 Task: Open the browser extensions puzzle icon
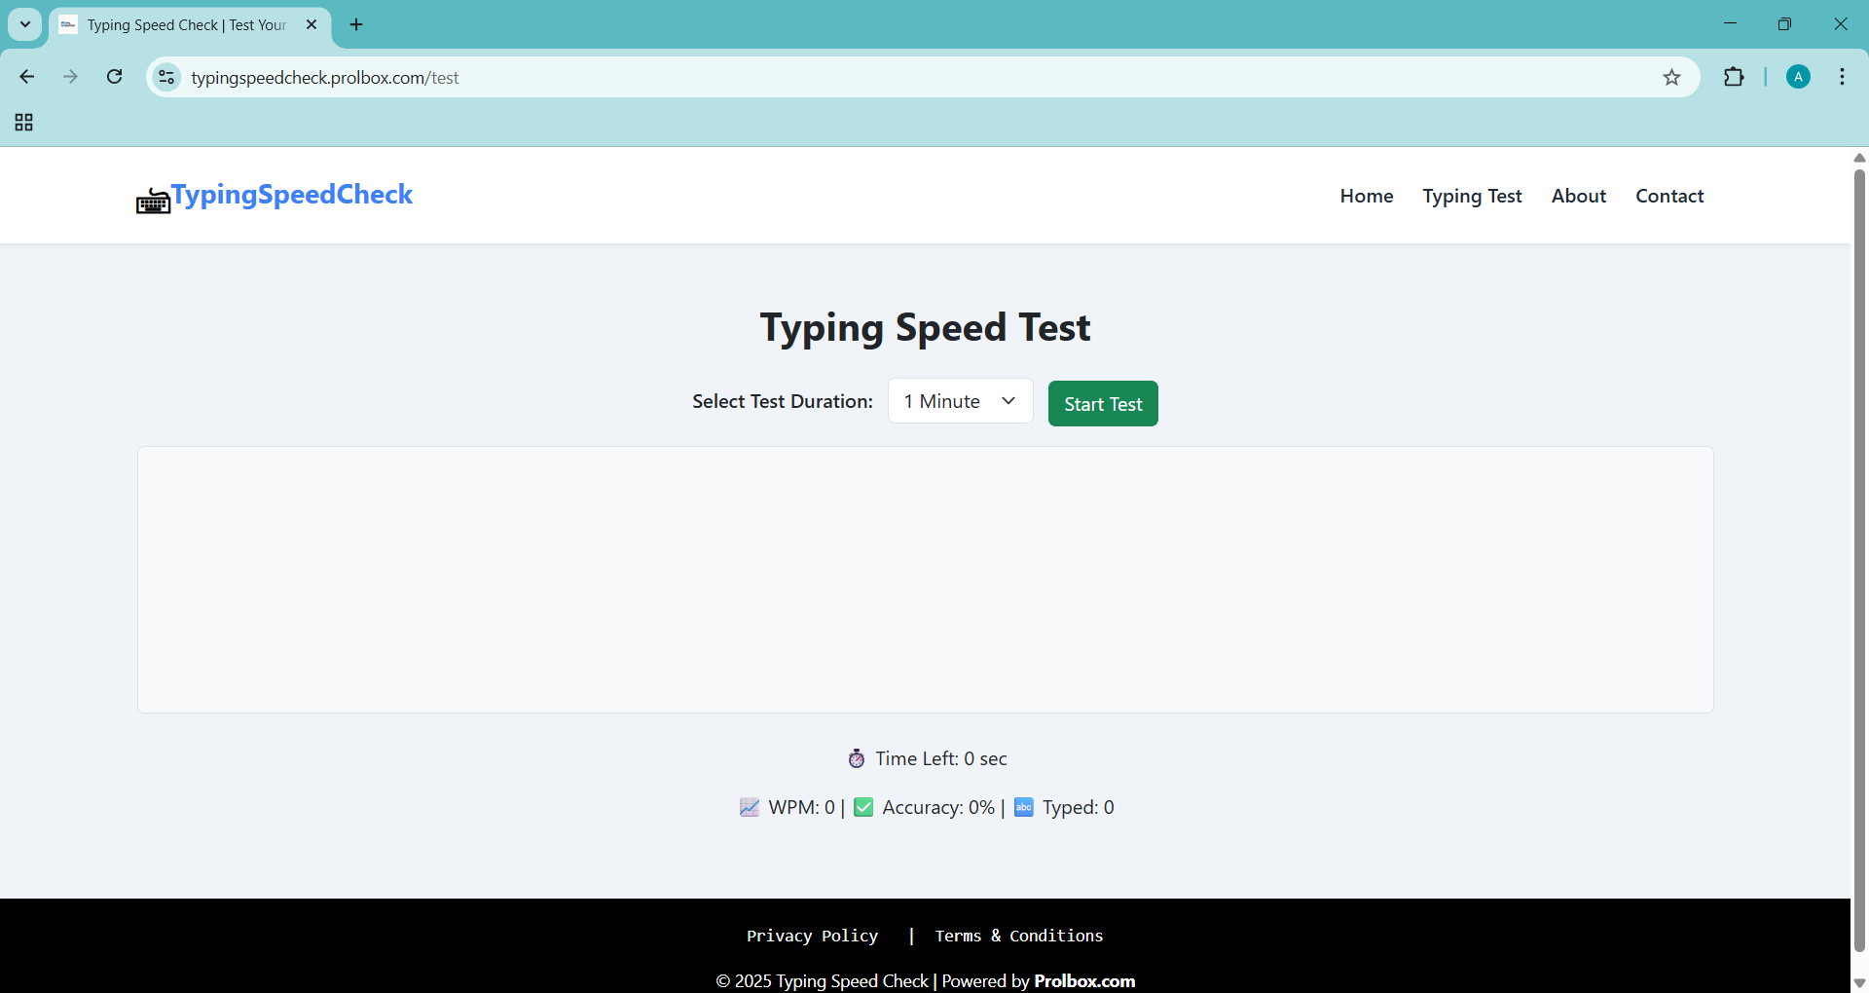[1734, 77]
